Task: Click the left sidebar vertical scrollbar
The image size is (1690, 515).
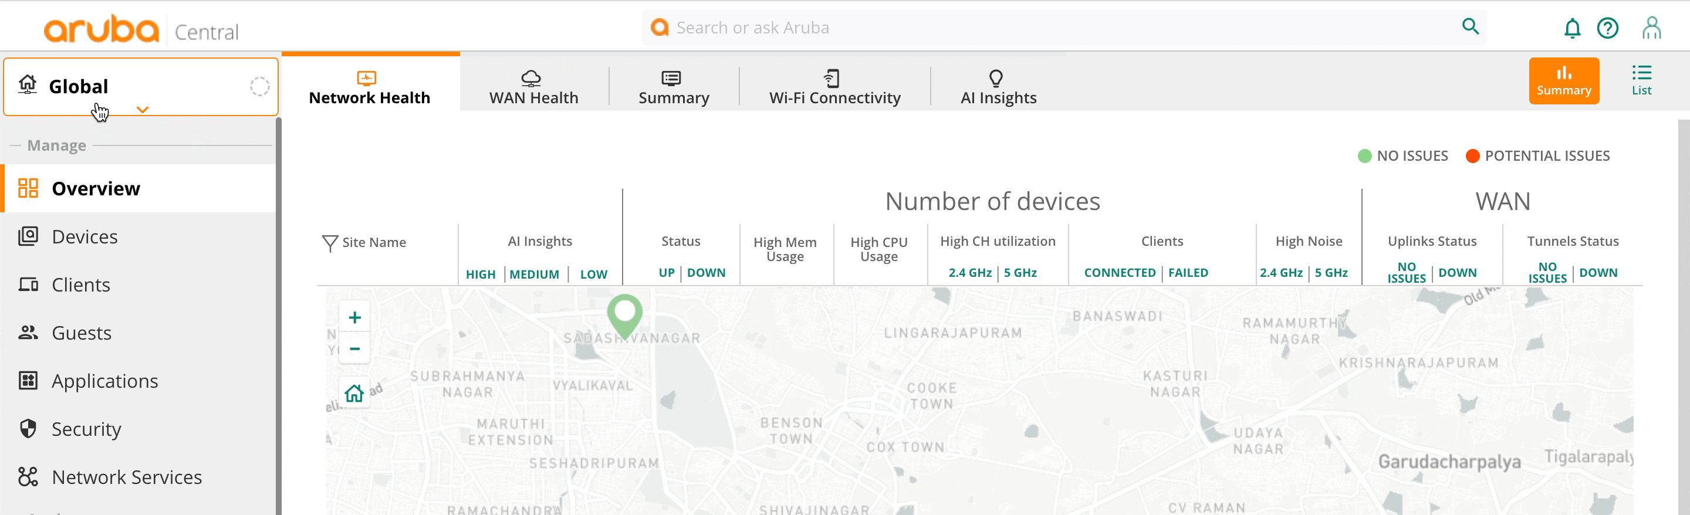Action: 278,316
